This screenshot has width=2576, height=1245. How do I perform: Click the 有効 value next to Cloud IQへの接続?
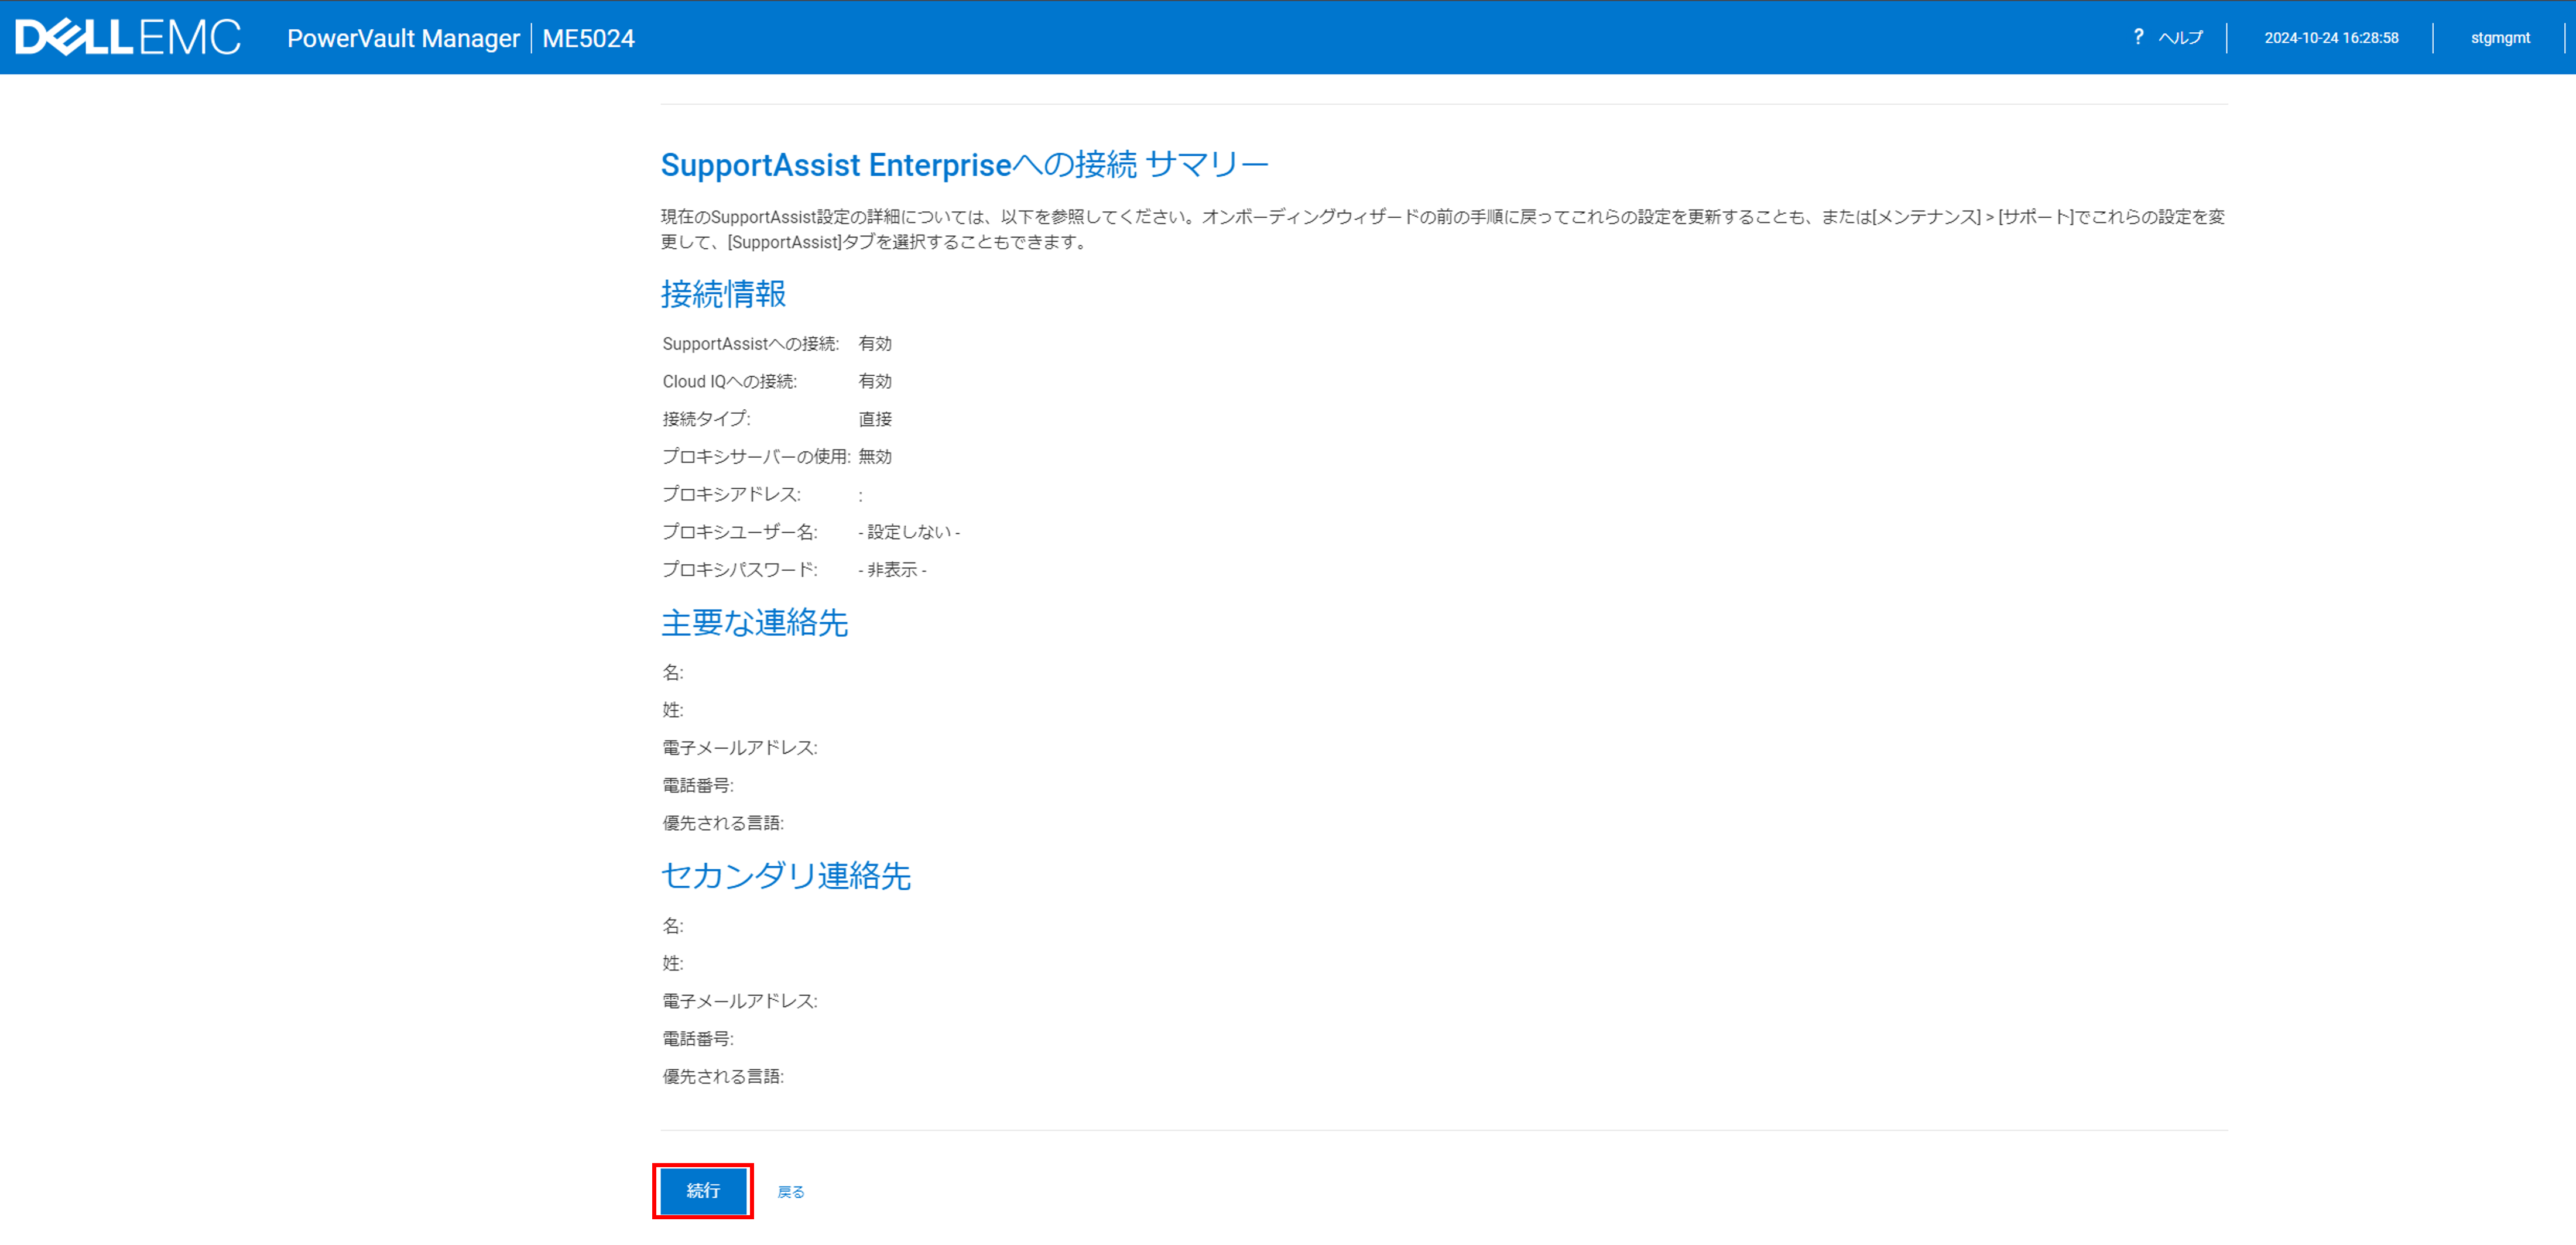pos(875,381)
